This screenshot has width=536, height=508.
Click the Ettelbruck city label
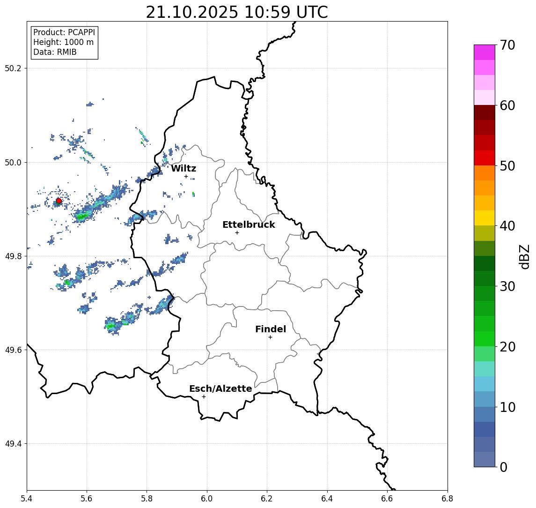click(249, 224)
